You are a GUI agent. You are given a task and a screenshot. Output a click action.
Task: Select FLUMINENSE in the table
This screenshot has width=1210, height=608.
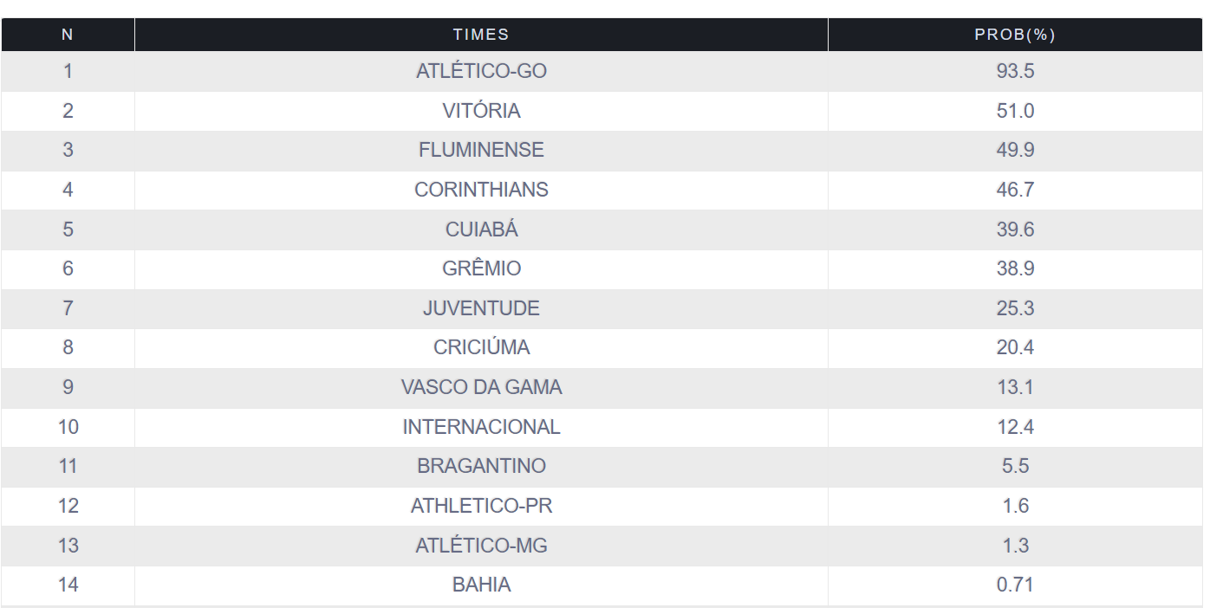click(481, 150)
